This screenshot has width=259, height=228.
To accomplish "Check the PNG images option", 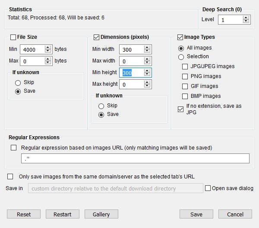I will (x=185, y=76).
